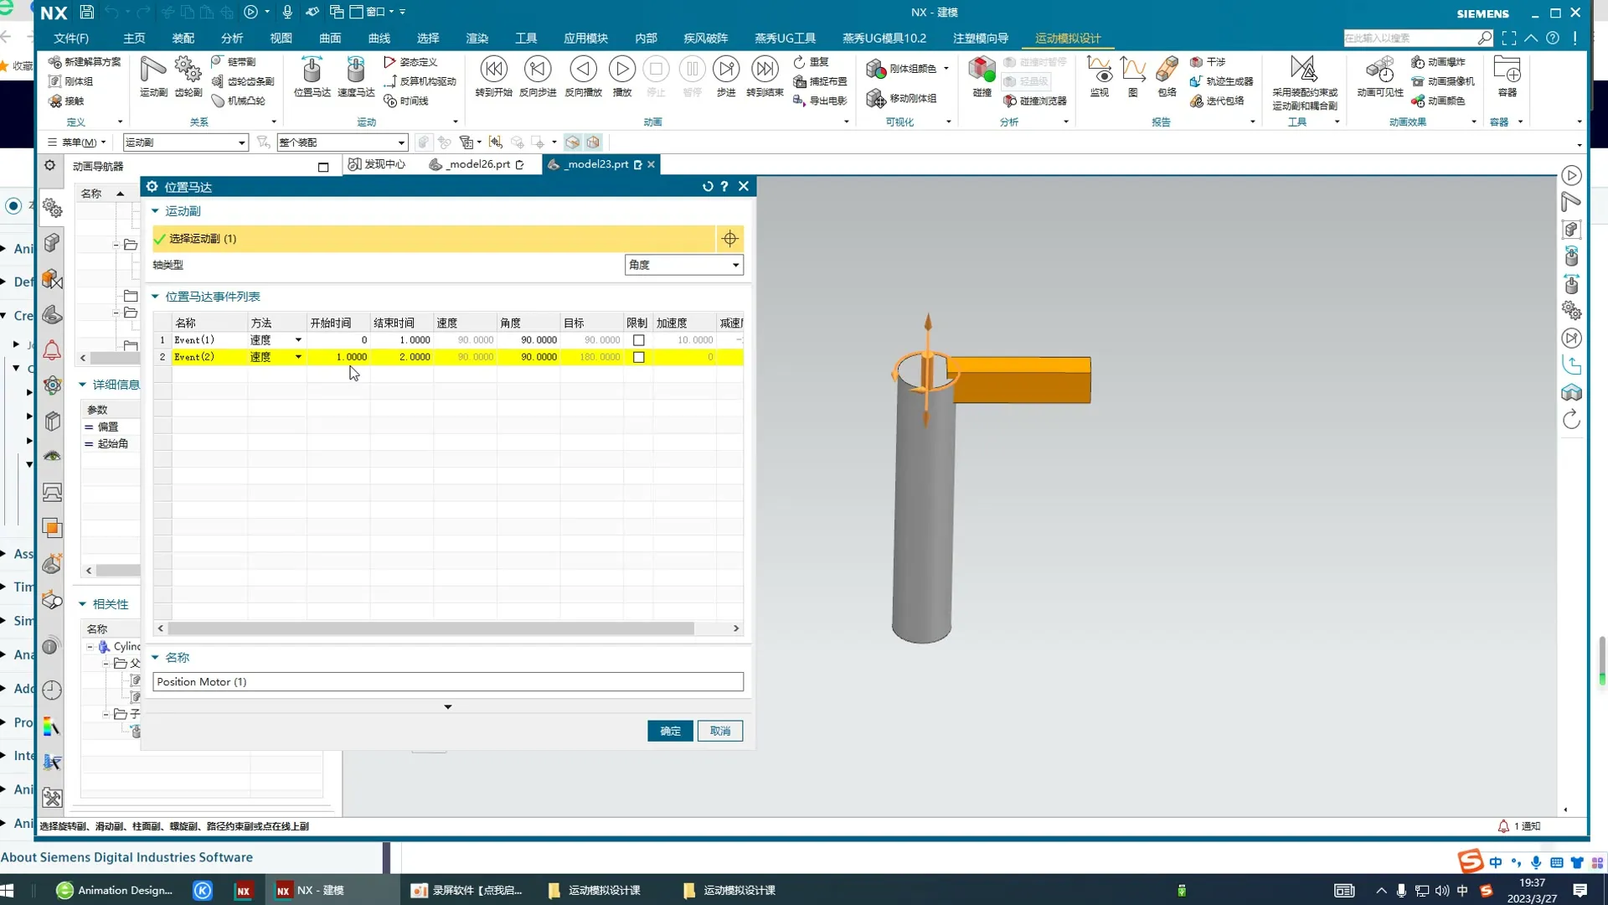Enable the 限制 checkbox for Event(2)
The image size is (1608, 905).
tap(638, 357)
